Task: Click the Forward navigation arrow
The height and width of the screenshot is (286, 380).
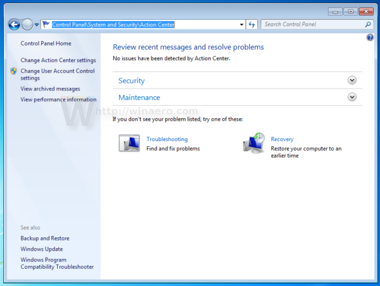Action: [27, 25]
